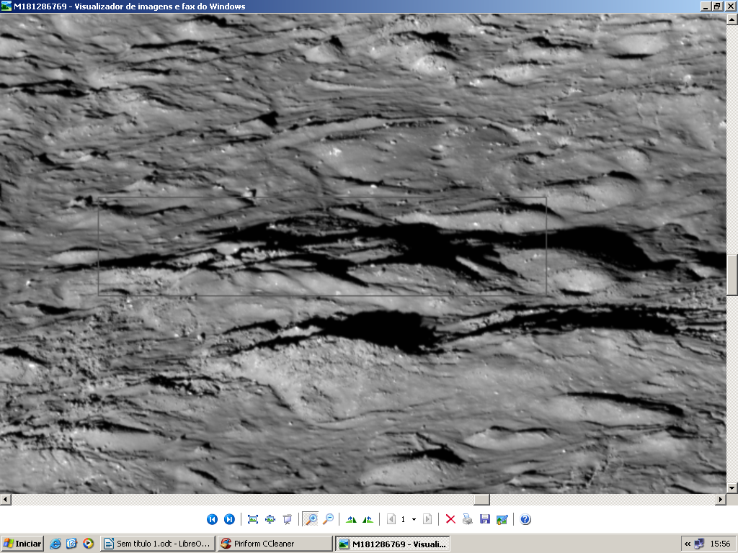Print the current image
This screenshot has width=738, height=553.
pos(468,519)
